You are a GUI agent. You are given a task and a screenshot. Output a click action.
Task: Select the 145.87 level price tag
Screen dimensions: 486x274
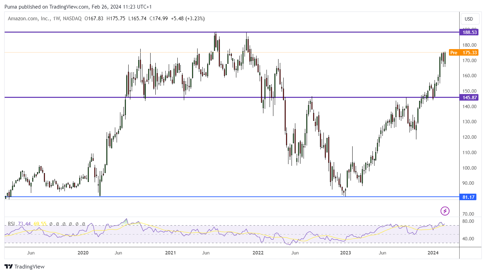(x=468, y=98)
